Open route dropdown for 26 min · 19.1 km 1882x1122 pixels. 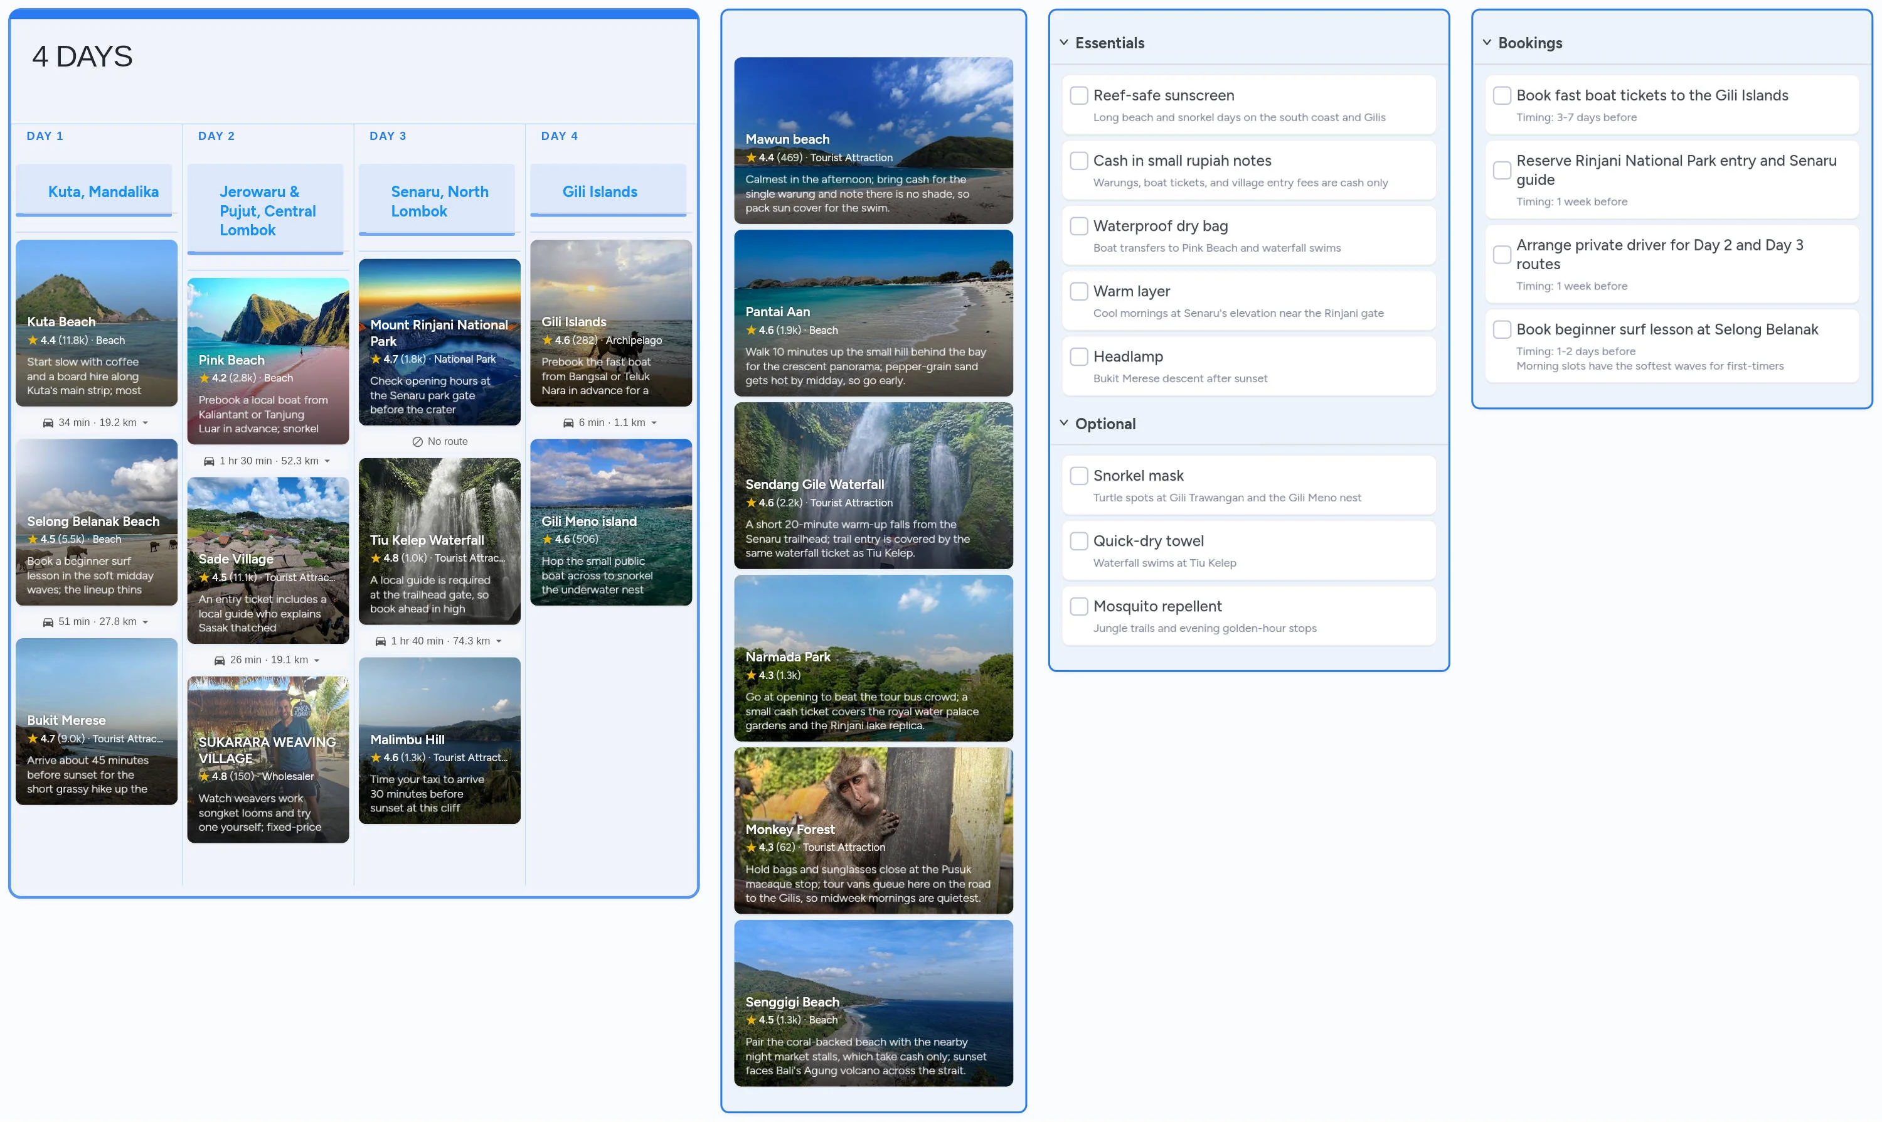[317, 660]
